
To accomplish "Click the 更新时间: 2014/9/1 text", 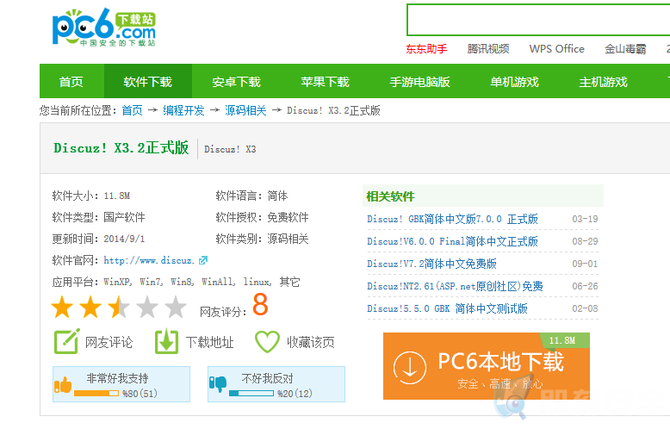I will point(98,239).
